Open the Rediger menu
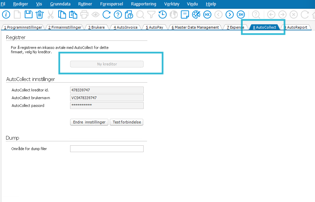 20,4
